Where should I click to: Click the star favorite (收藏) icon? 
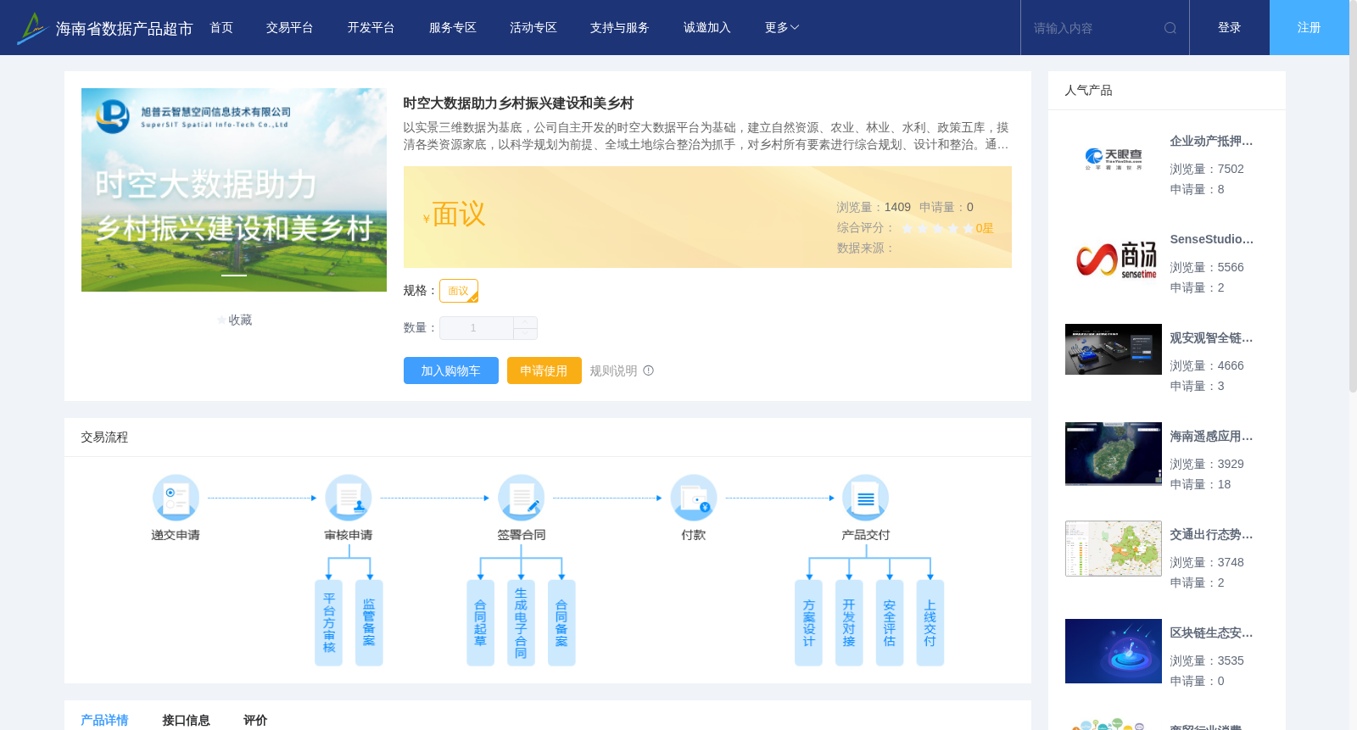[x=222, y=320]
